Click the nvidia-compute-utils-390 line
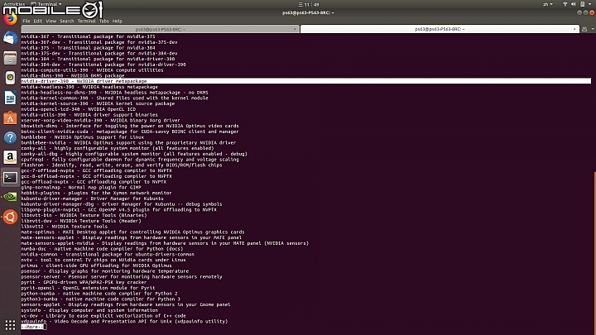This screenshot has height=335, width=596. 92,70
